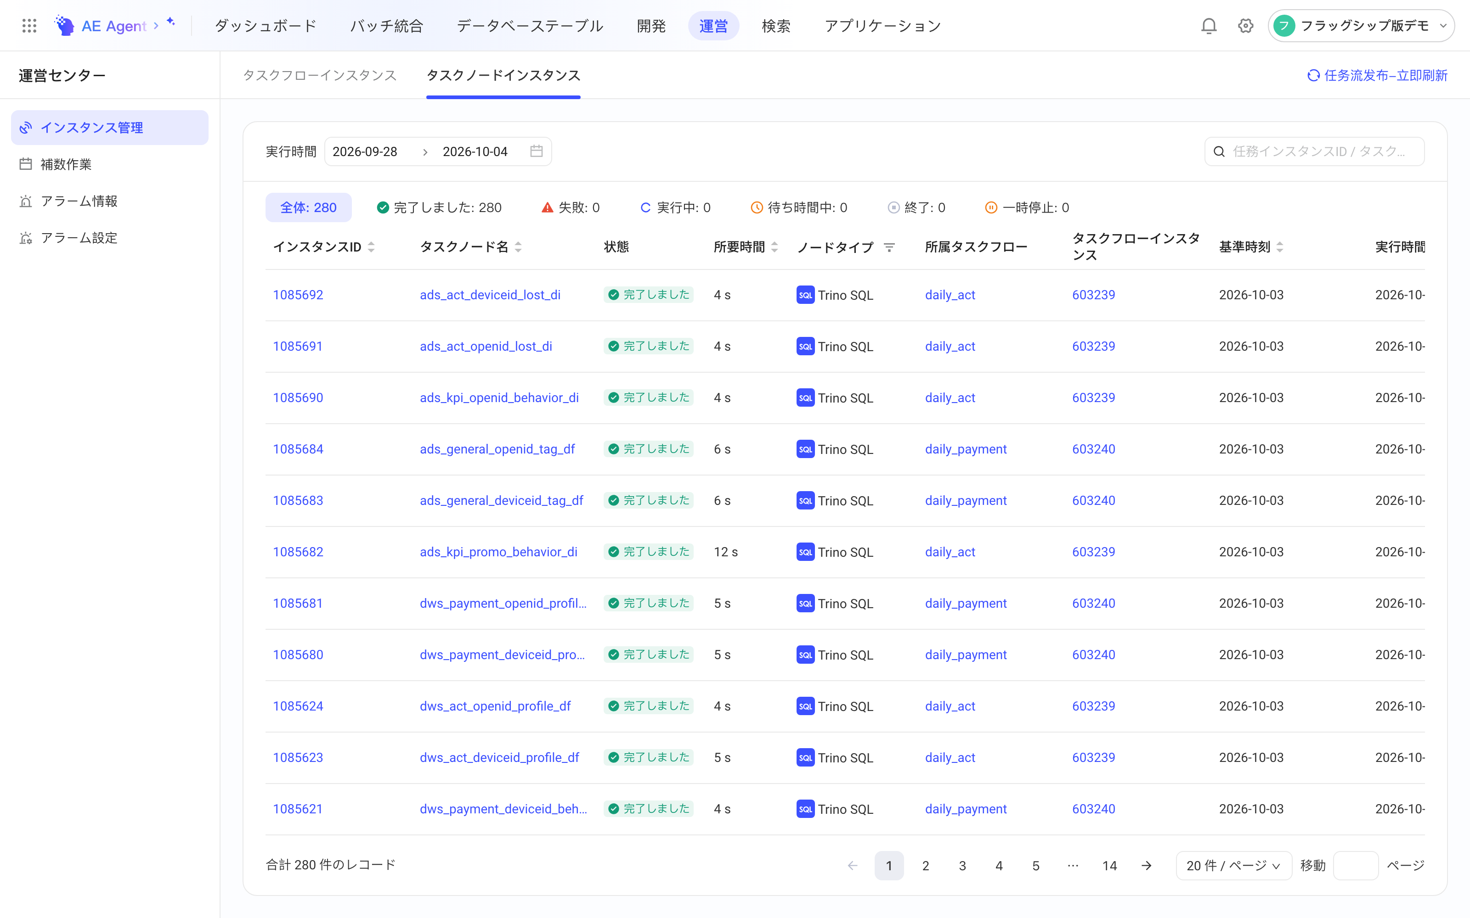Click the search magnifier icon
Viewport: 1470px width, 918px height.
click(1219, 152)
